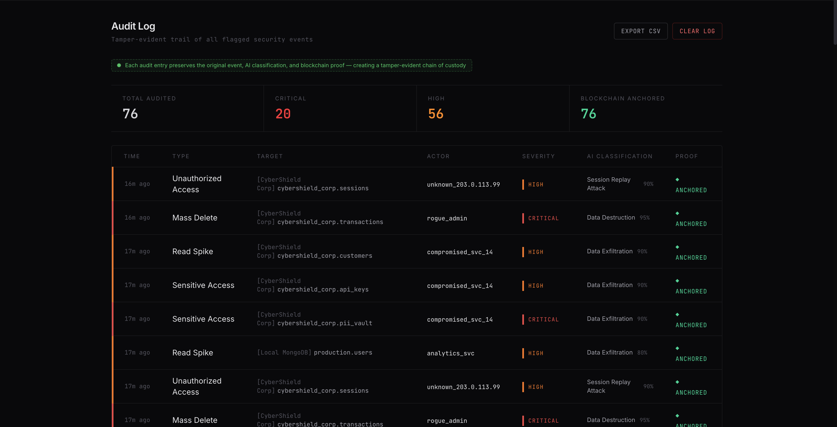The width and height of the screenshot is (837, 427).
Task: Click the CRITICAL severity badge for rogue_admin
Action: pyautogui.click(x=543, y=218)
